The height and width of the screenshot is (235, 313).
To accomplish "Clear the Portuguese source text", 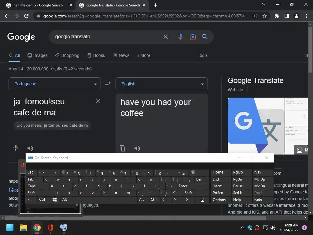I will pyautogui.click(x=98, y=101).
